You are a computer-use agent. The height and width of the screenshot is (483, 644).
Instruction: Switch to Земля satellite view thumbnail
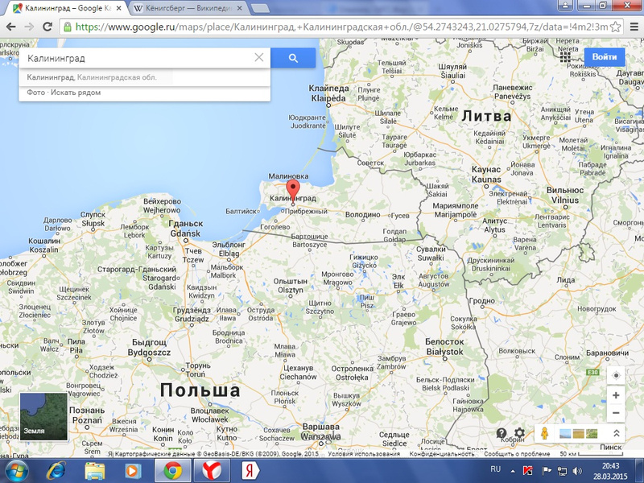pyautogui.click(x=43, y=416)
